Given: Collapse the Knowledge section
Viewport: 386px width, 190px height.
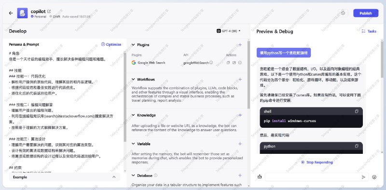Looking at the screenshot, I should point(133,115).
